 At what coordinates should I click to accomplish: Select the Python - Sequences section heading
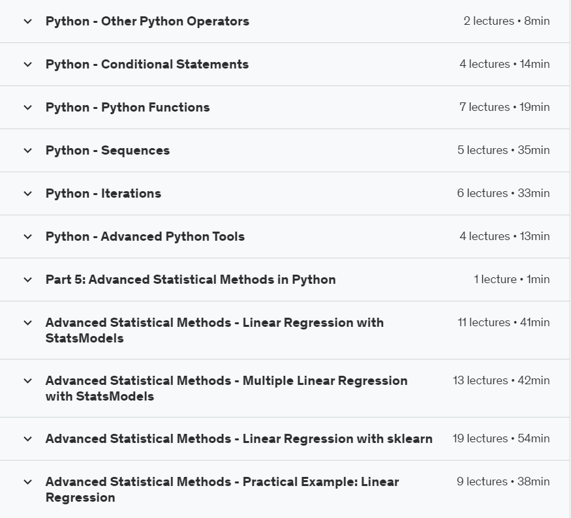click(108, 151)
